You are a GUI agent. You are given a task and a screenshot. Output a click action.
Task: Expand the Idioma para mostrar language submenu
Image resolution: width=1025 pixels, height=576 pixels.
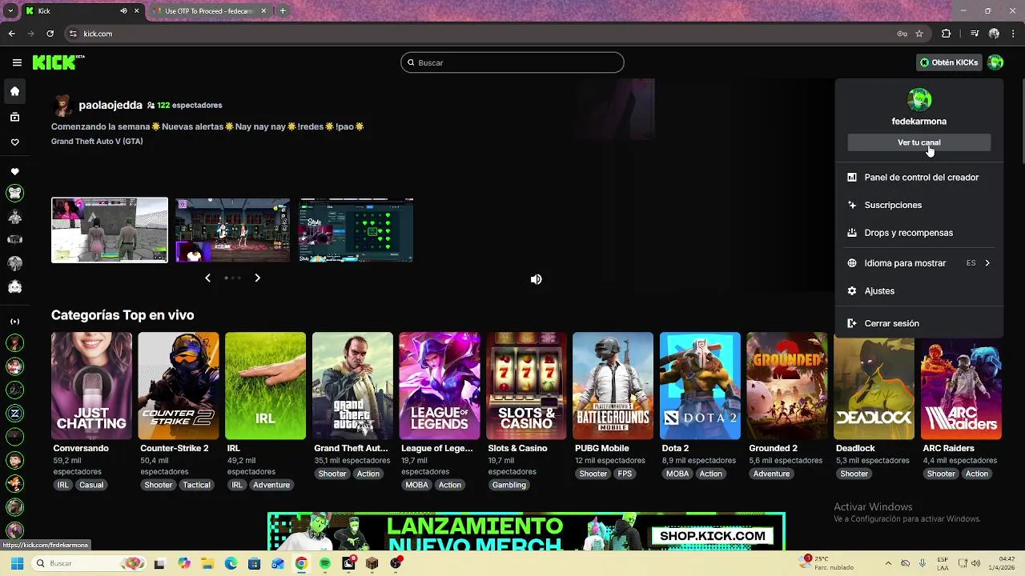point(919,263)
